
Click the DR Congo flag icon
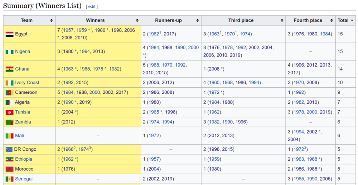point(9,150)
